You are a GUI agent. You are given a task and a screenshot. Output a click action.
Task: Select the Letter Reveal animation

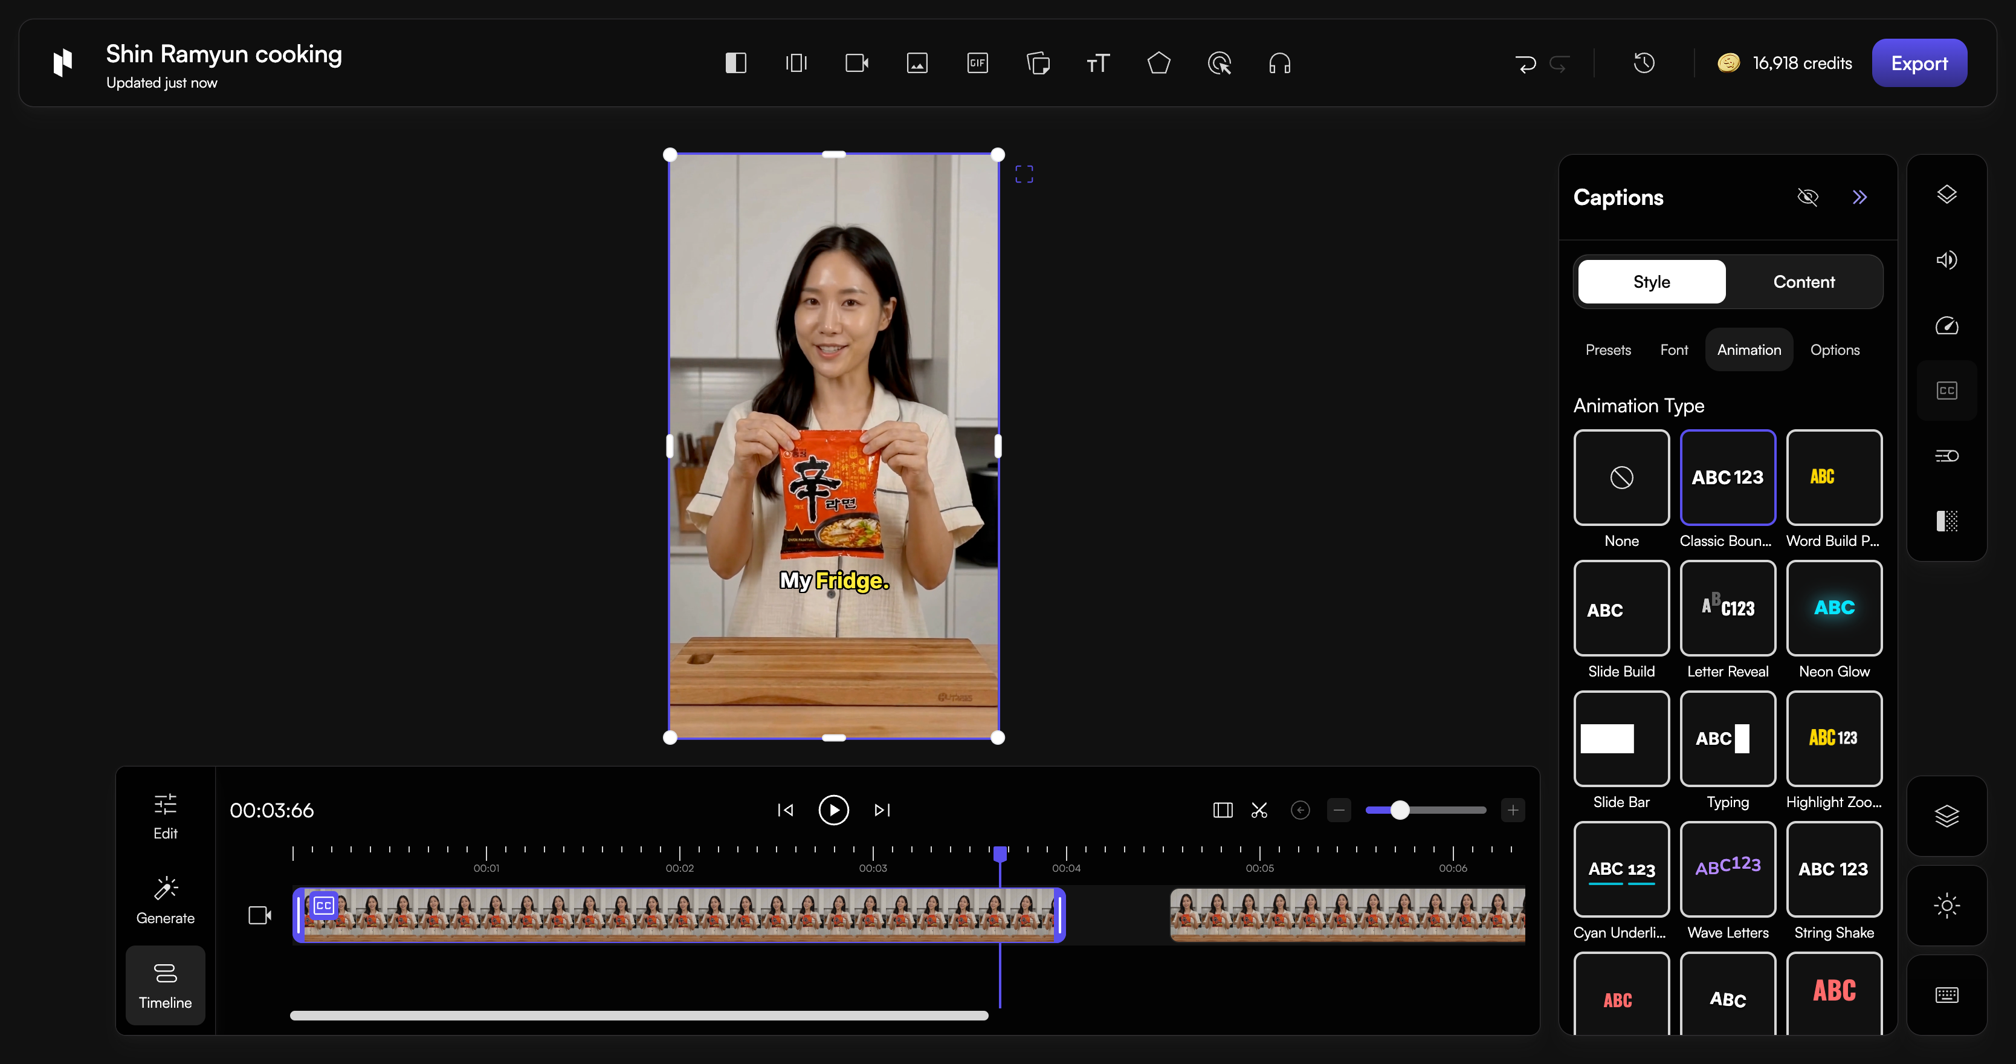point(1727,608)
